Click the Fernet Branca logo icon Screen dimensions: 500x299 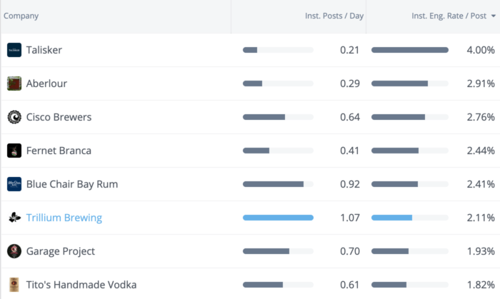[x=14, y=151]
